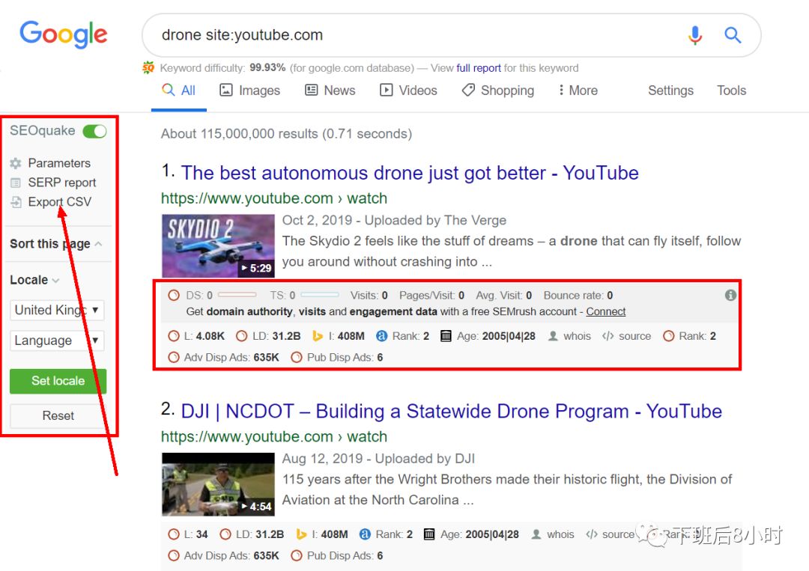Image resolution: width=809 pixels, height=571 pixels.
Task: Expand the Locale section chevron
Action: click(55, 281)
